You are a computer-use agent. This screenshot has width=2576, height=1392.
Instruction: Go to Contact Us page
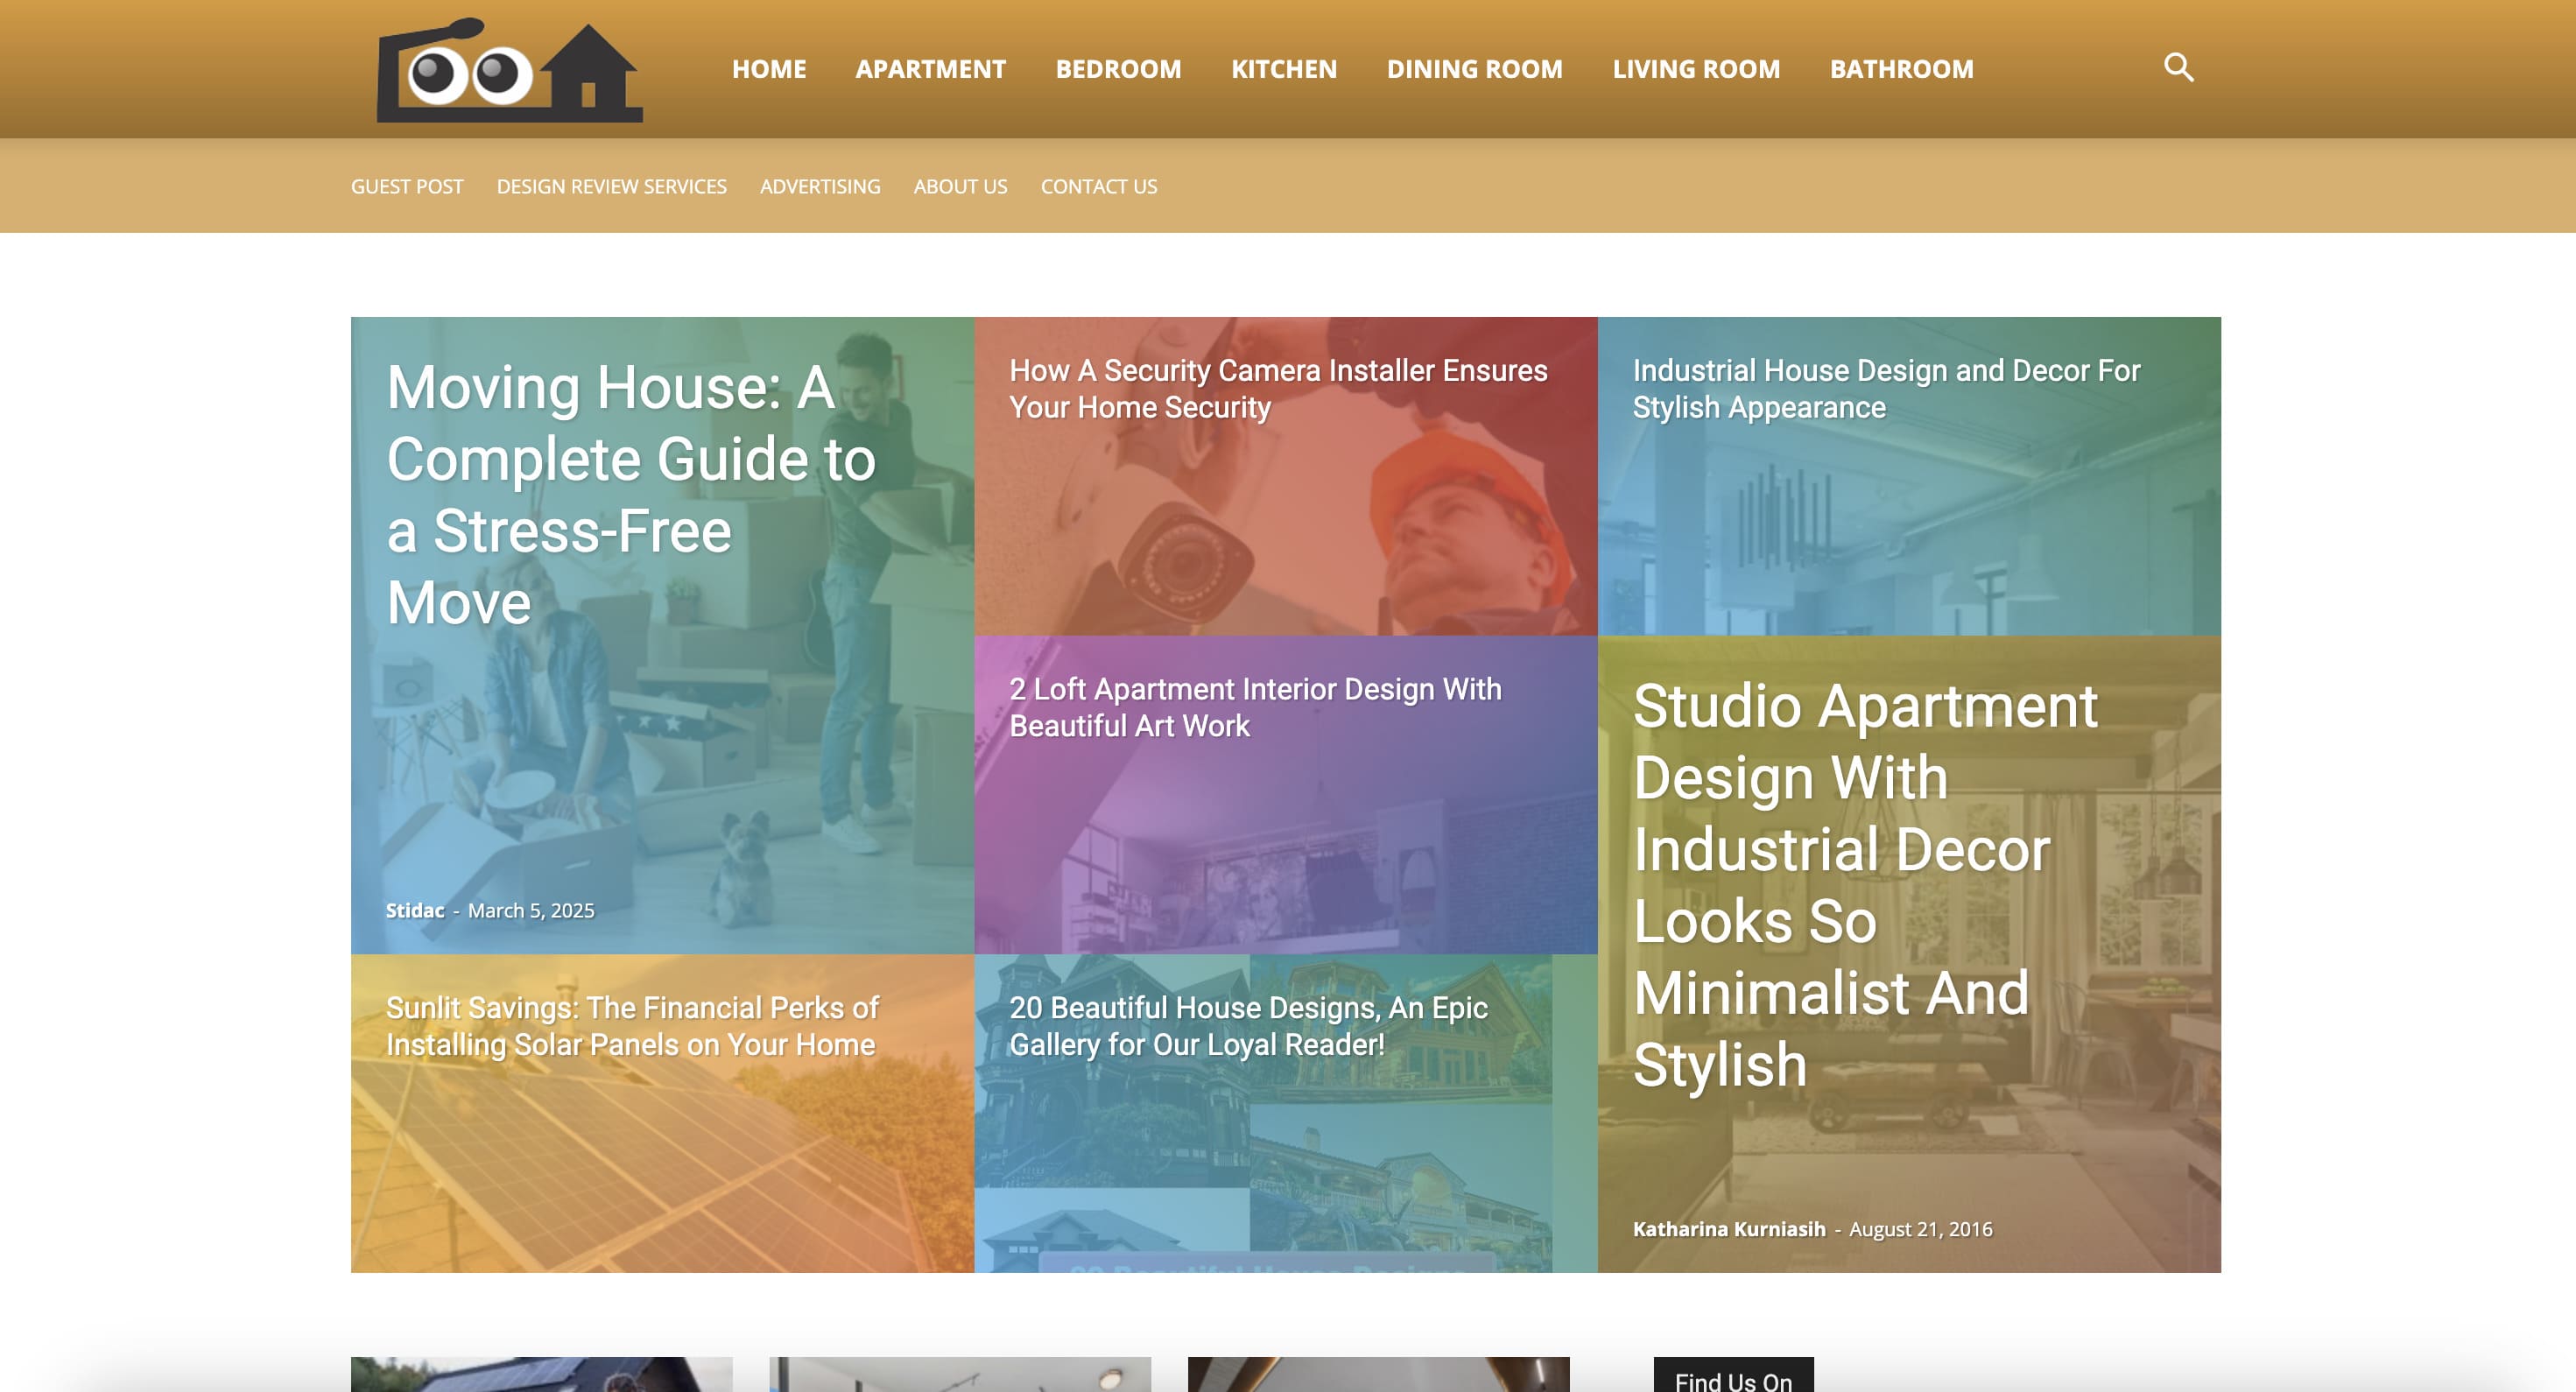(1098, 187)
